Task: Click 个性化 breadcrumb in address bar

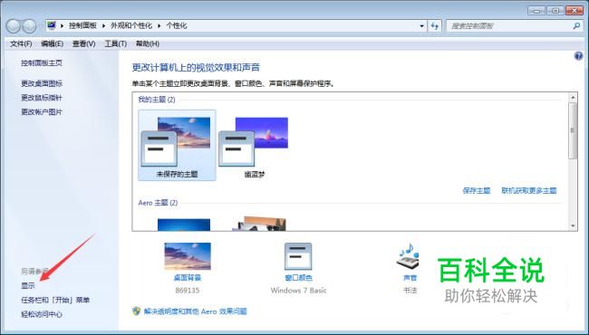Action: click(x=176, y=26)
